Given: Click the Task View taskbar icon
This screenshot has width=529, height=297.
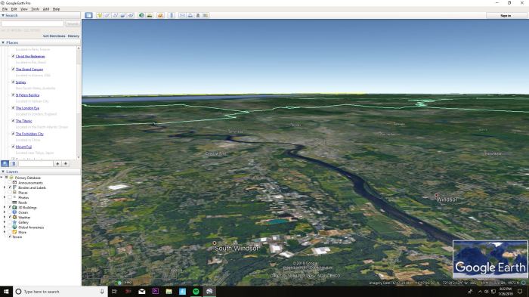Looking at the screenshot, I should pos(114,291).
